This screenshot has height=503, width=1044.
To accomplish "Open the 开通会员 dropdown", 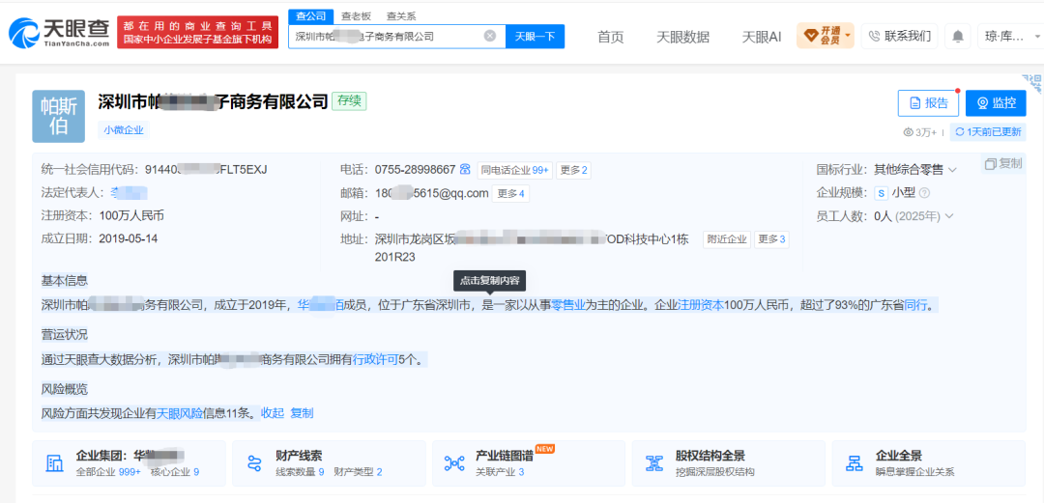I will pos(826,36).
